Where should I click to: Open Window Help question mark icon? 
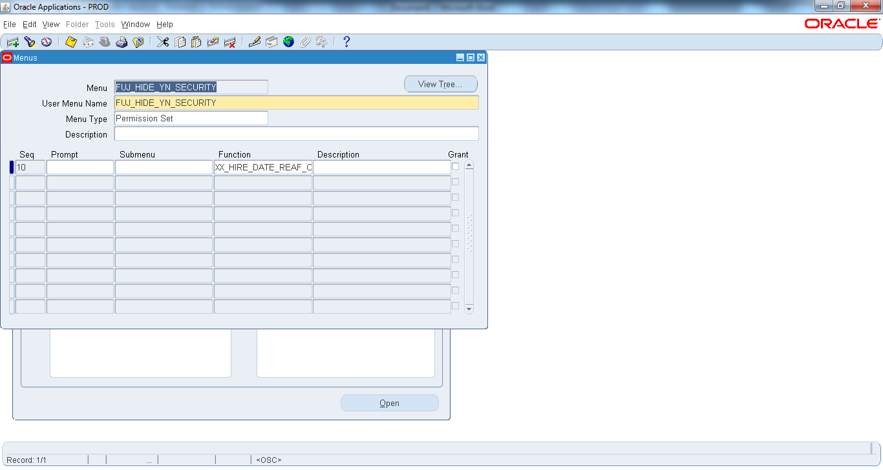(346, 42)
